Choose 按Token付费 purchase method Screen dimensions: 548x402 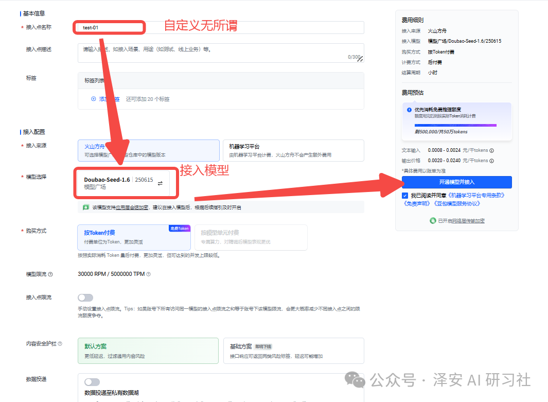134,237
